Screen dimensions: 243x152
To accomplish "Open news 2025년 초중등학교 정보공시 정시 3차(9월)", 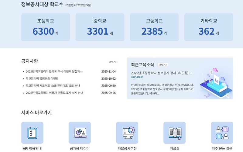I will coord(162,73).
